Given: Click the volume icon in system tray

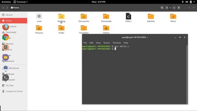Looking at the screenshot, I should click(x=187, y=2).
